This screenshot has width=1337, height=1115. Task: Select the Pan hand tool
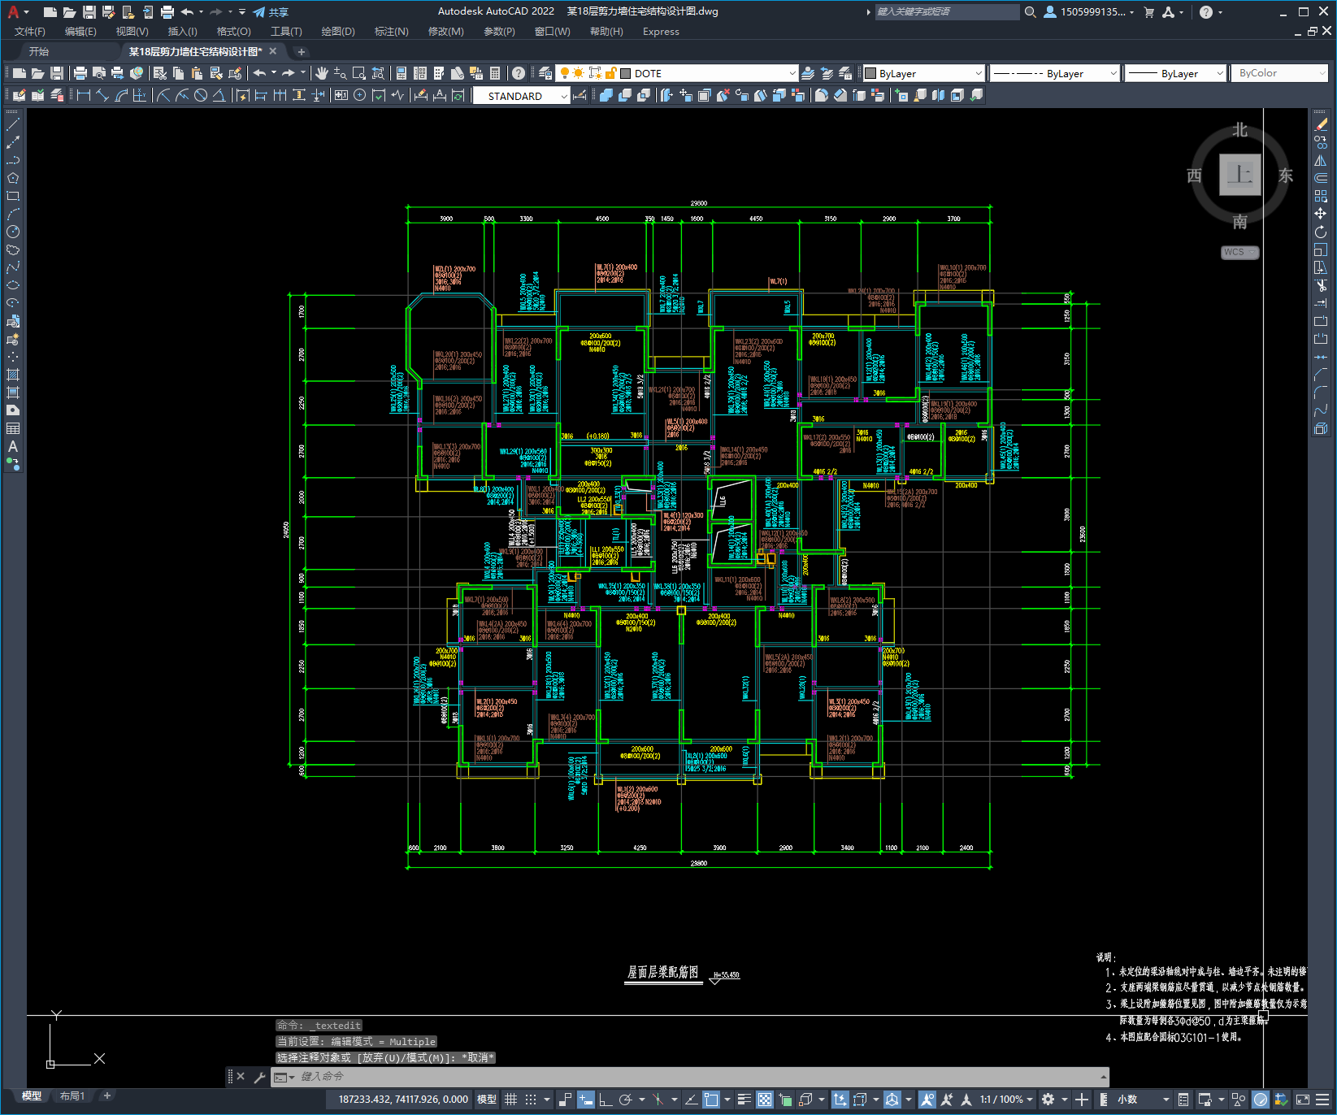(x=322, y=73)
